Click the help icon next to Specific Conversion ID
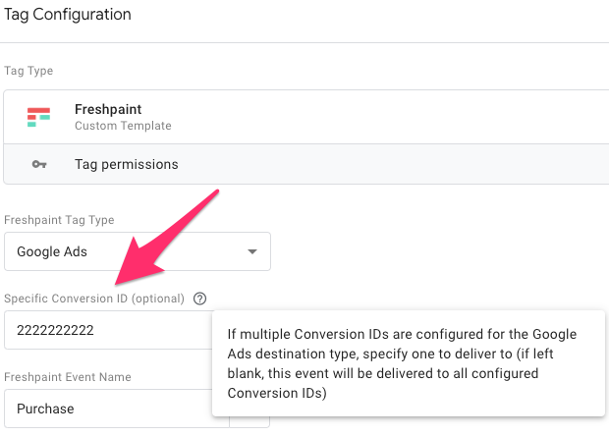 pyautogui.click(x=200, y=299)
